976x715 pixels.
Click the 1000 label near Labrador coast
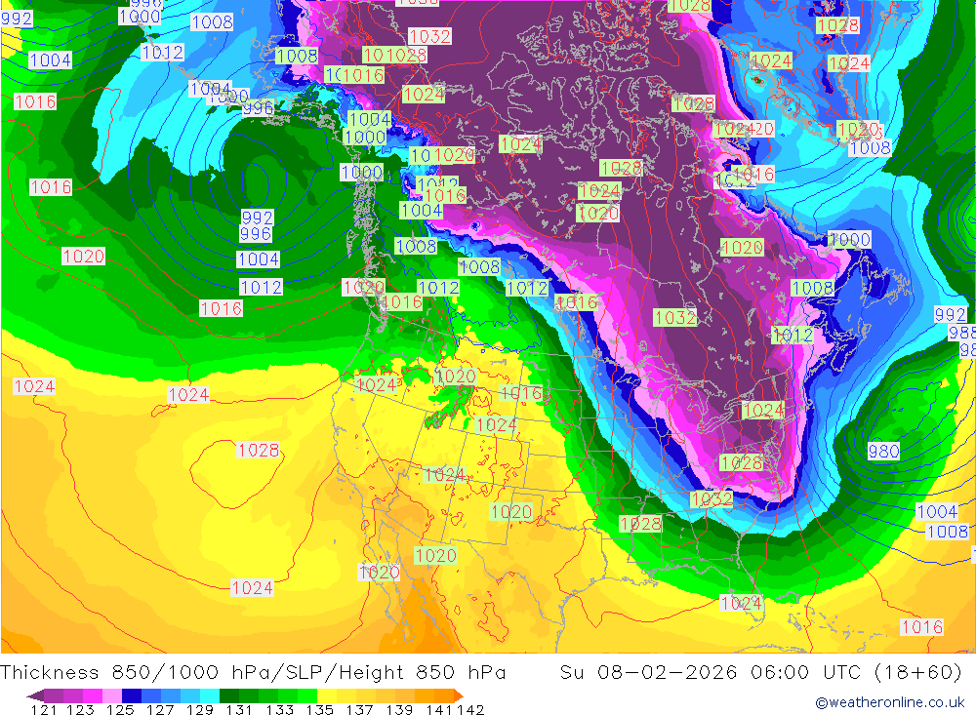[x=850, y=240]
